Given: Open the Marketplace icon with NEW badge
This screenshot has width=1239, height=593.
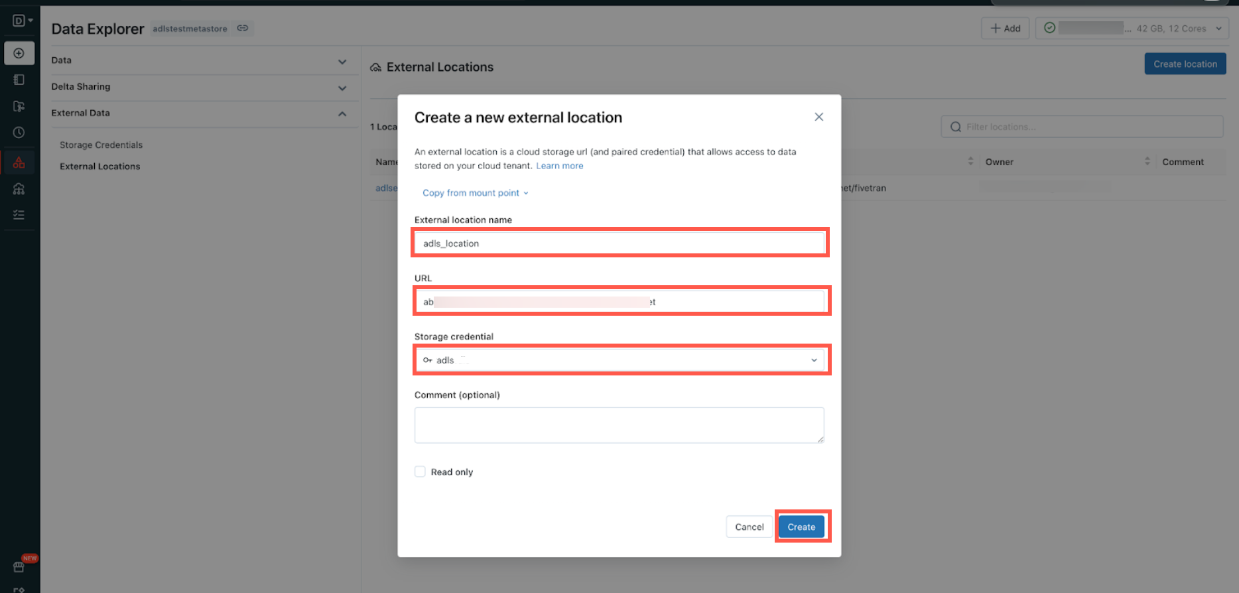Looking at the screenshot, I should point(19,566).
